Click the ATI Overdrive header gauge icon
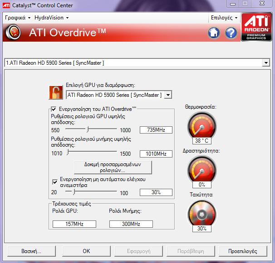Screen dimensions: 275x263 tap(13, 32)
